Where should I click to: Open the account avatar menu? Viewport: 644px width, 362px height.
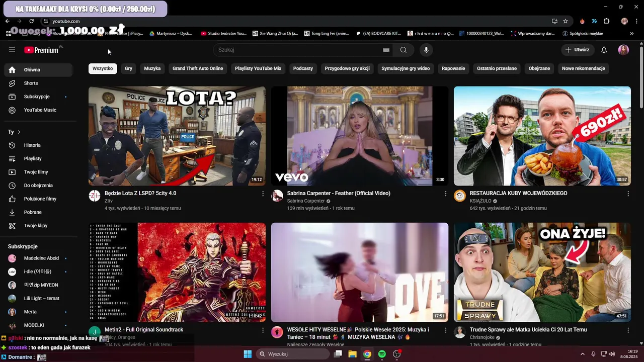coord(623,50)
